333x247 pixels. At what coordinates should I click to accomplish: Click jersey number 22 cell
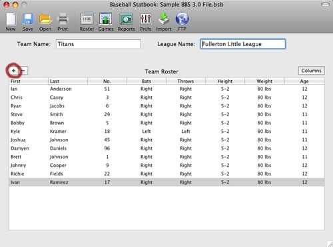[x=107, y=174]
